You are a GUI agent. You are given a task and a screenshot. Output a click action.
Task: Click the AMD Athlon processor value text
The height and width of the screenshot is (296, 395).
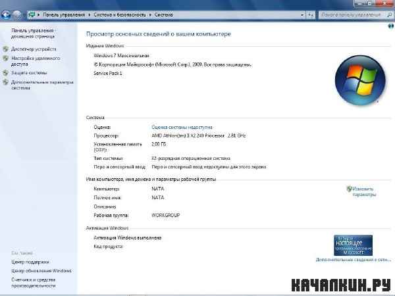[x=199, y=136]
